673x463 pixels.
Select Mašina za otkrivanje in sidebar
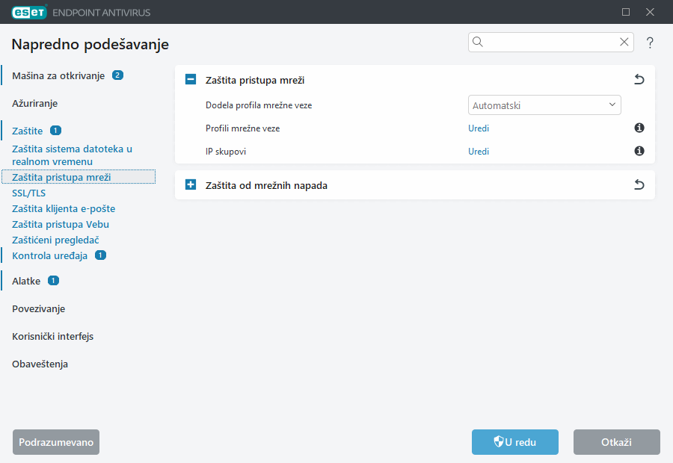(x=58, y=76)
